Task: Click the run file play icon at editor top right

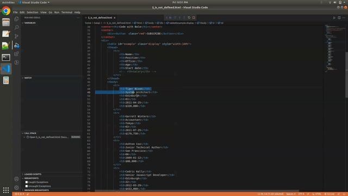Action: click(334, 18)
